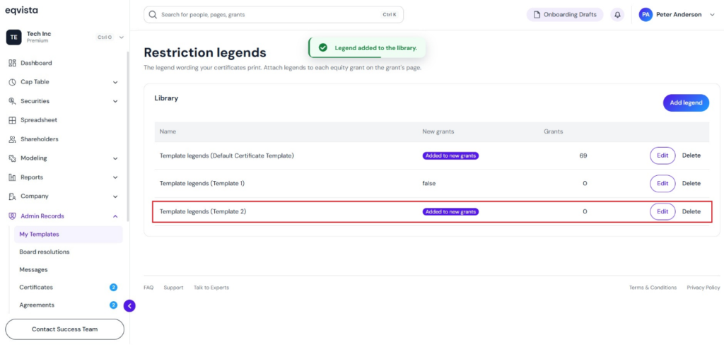Screen dimensions: 724x347
Task: Click the New grants column header
Action: (438, 131)
